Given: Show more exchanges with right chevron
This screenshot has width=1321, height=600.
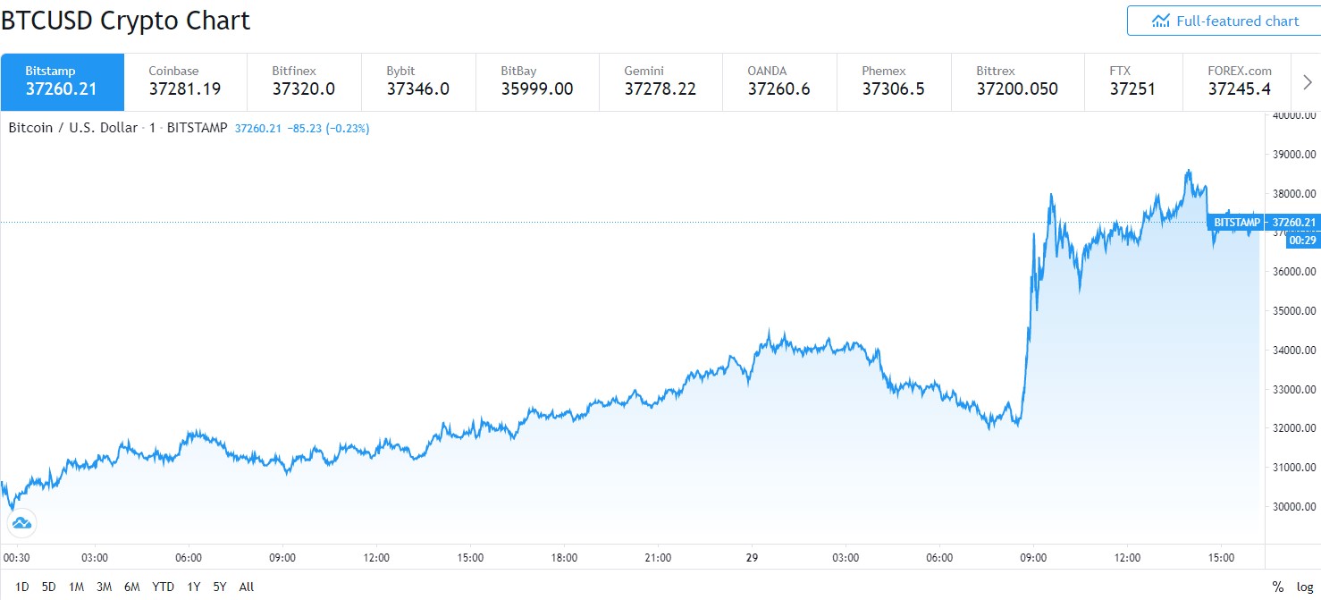Looking at the screenshot, I should coord(1307,82).
